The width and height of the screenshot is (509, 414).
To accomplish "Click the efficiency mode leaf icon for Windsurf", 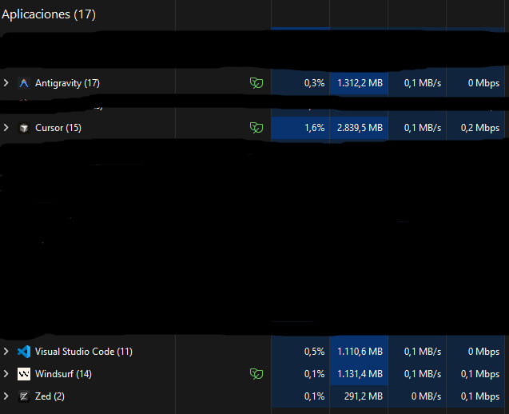I will click(256, 374).
